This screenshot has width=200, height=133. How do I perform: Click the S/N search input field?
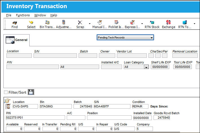coord(55,56)
